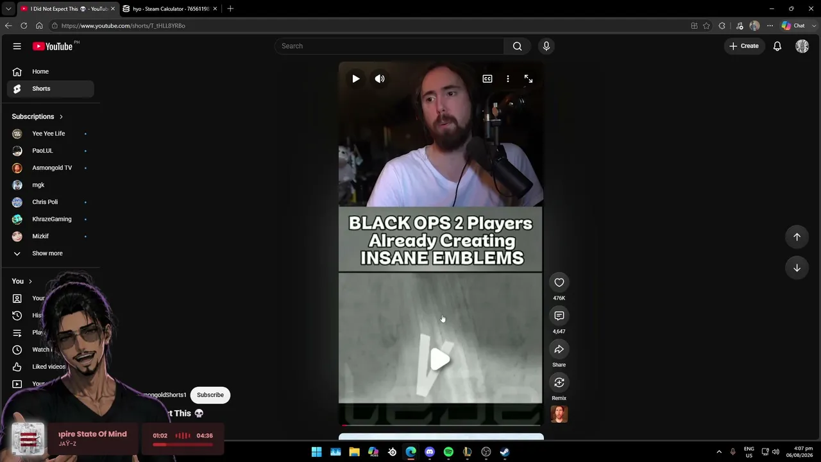Open the Short's sound thumbnail

(559, 415)
